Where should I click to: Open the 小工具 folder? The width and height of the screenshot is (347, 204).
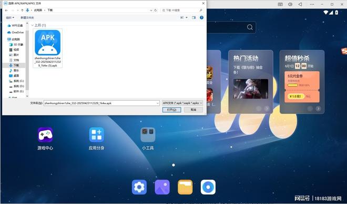148,135
